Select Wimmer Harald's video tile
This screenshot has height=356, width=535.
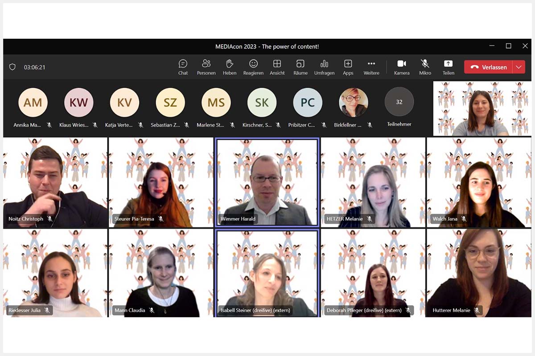click(x=267, y=182)
